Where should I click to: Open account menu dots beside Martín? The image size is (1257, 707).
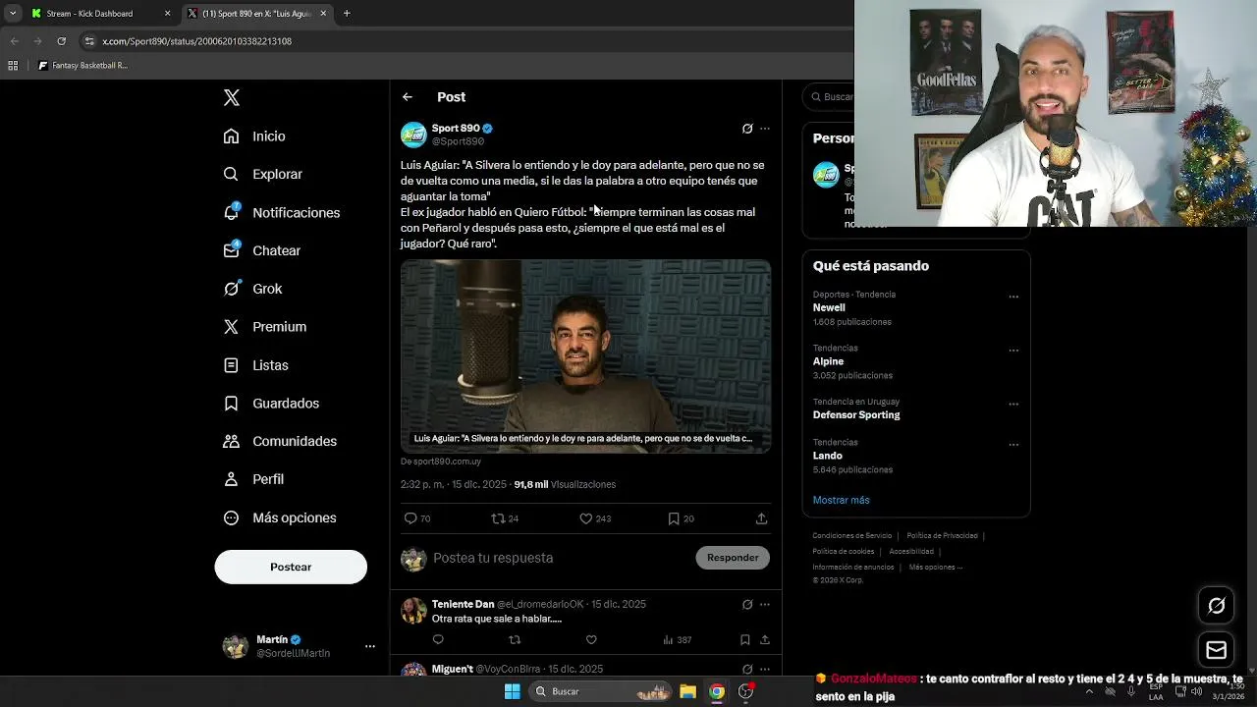point(370,646)
